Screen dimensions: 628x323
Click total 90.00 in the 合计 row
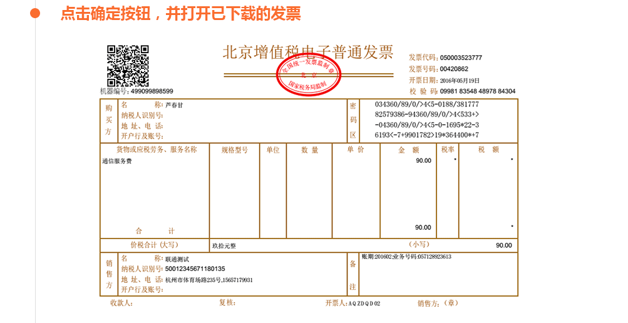click(423, 227)
